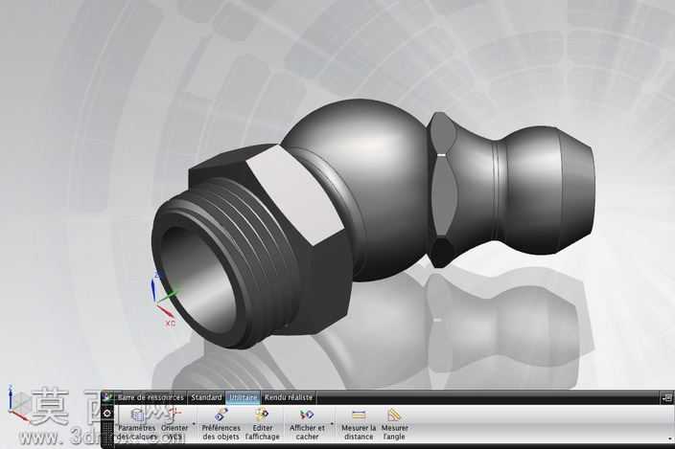The width and height of the screenshot is (675, 449).
Task: Open the Paramètres des calques tool
Action: click(x=137, y=424)
